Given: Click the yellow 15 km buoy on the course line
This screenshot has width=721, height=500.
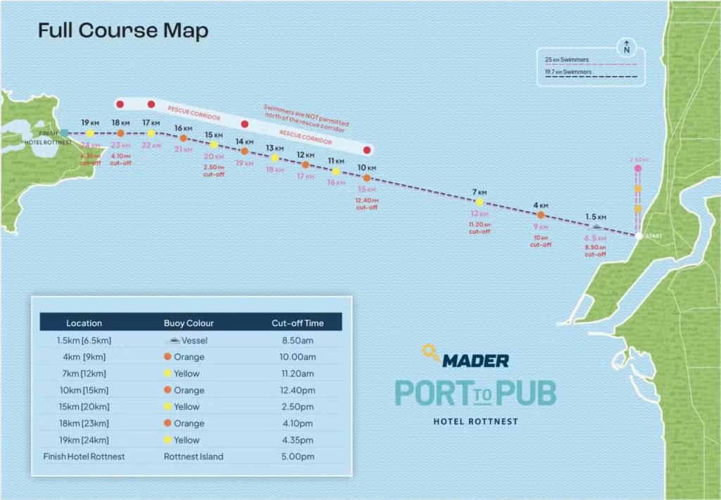Looking at the screenshot, I should pyautogui.click(x=213, y=145).
